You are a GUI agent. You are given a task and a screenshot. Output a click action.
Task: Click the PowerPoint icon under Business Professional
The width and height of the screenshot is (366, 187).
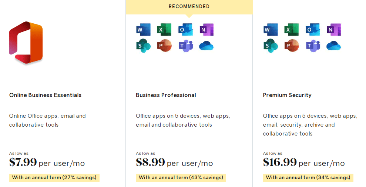click(164, 46)
